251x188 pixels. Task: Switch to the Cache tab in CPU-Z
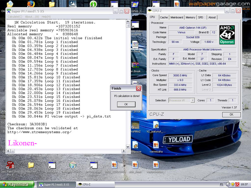click(164, 17)
